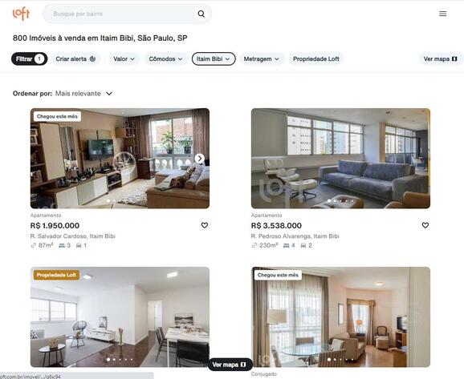Screen dimensions: 464x379
Task: Favorite the R$ 1.950.000 apartment
Action: pos(205,225)
